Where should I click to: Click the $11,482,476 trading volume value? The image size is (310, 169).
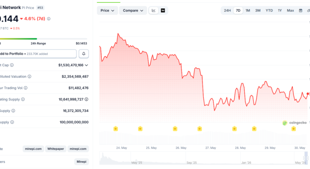[x=78, y=88]
